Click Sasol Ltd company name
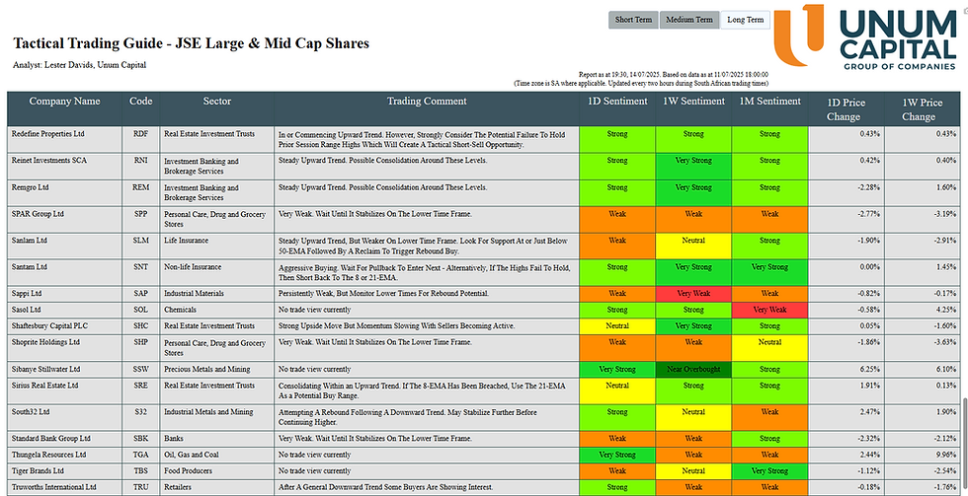968x496 pixels. [27, 310]
